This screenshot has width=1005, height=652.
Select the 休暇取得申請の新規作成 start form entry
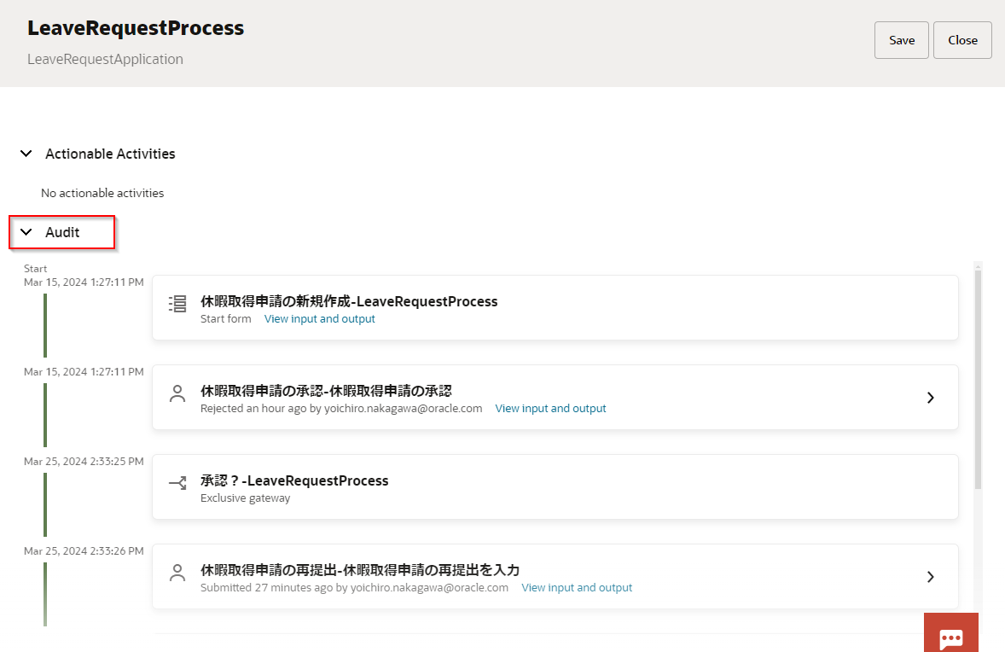348,301
